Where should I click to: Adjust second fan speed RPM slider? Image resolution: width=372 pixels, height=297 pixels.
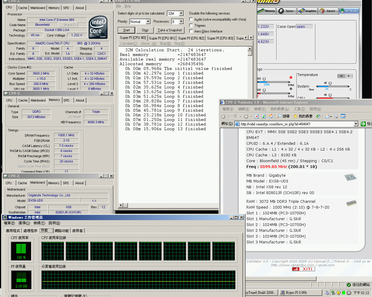264,91
